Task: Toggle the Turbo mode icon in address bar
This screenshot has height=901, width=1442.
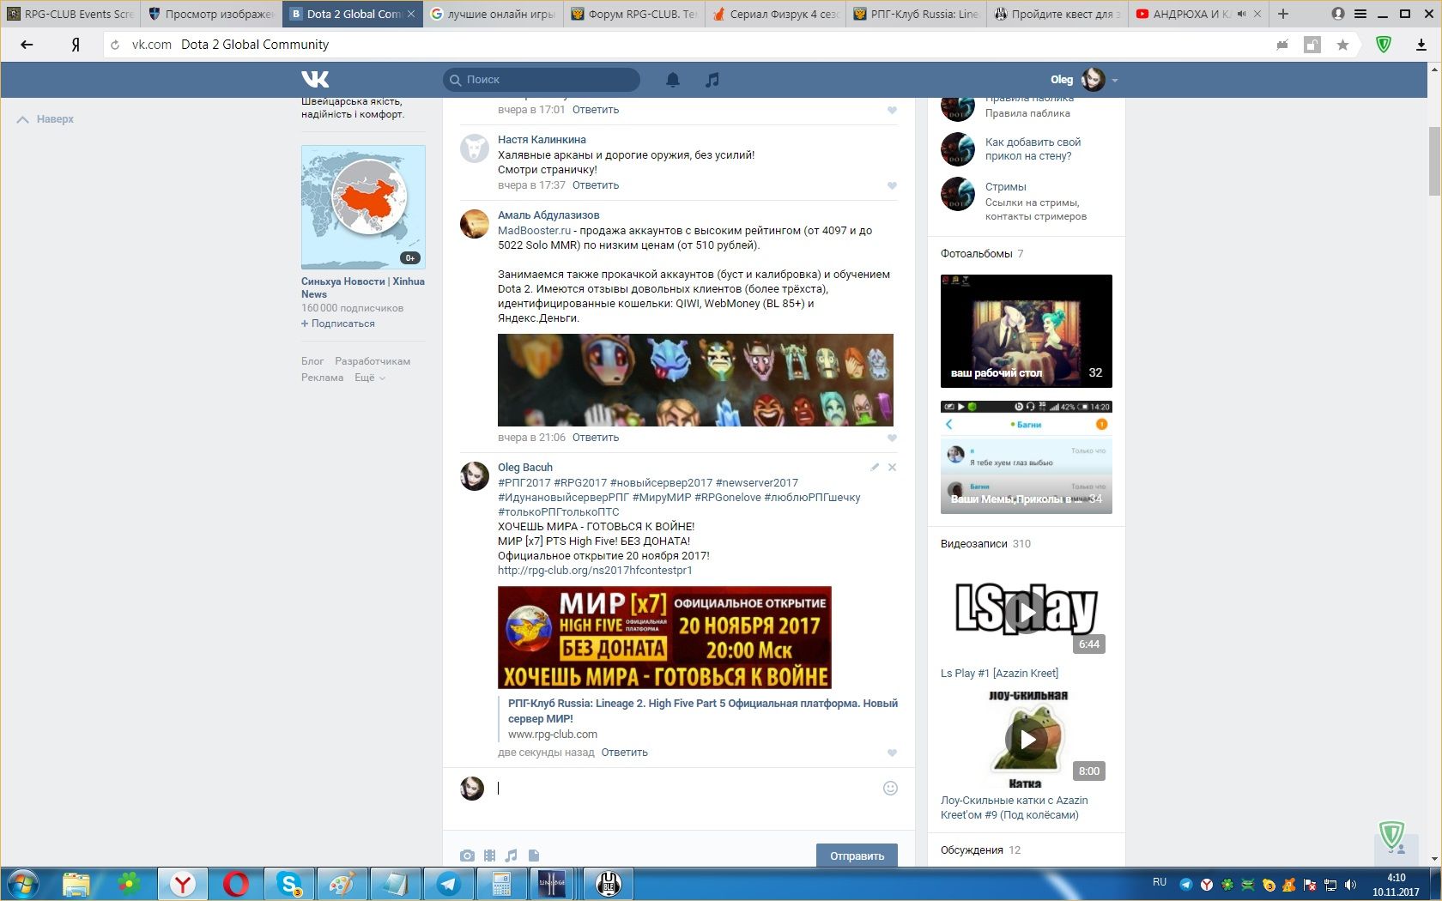Action: coord(1282,45)
